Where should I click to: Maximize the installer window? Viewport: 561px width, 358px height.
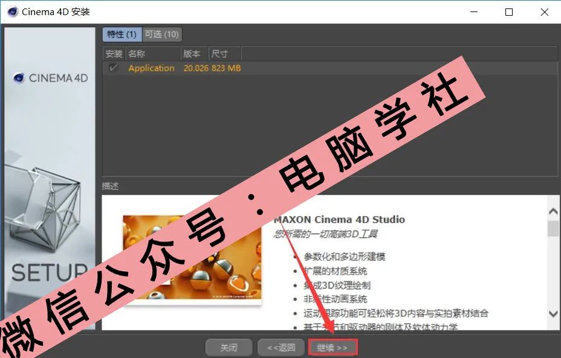pos(509,11)
